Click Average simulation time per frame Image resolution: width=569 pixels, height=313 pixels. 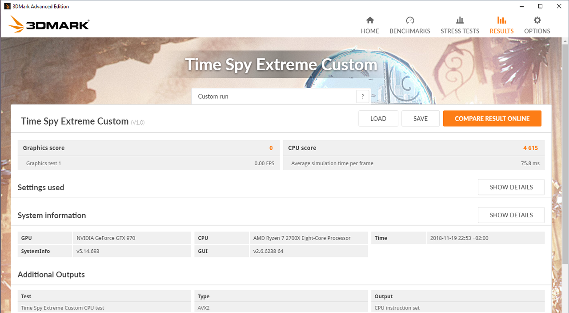pyautogui.click(x=332, y=163)
